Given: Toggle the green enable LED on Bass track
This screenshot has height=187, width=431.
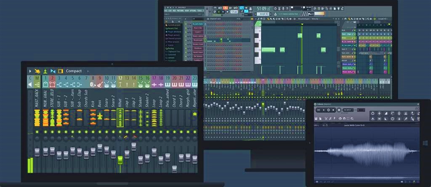Looking at the screenshot, I should (x=100, y=132).
